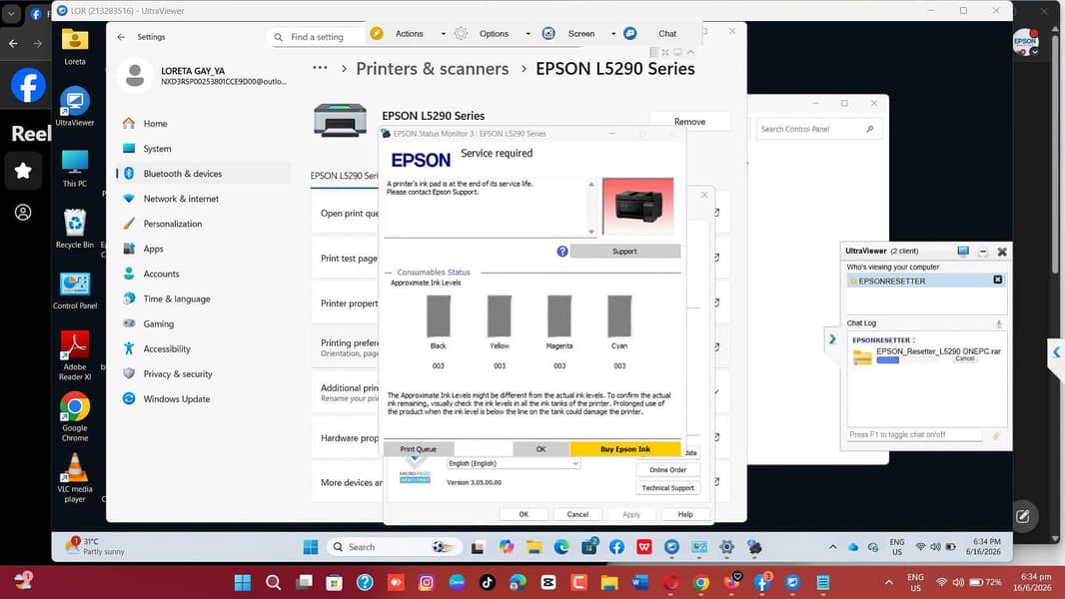Expand the side panel left-pointing chevron
This screenshot has height=599, width=1065.
pos(1056,352)
